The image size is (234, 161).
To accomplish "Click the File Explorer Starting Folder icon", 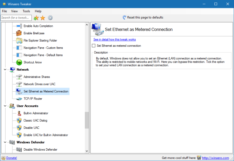I will (19, 41).
